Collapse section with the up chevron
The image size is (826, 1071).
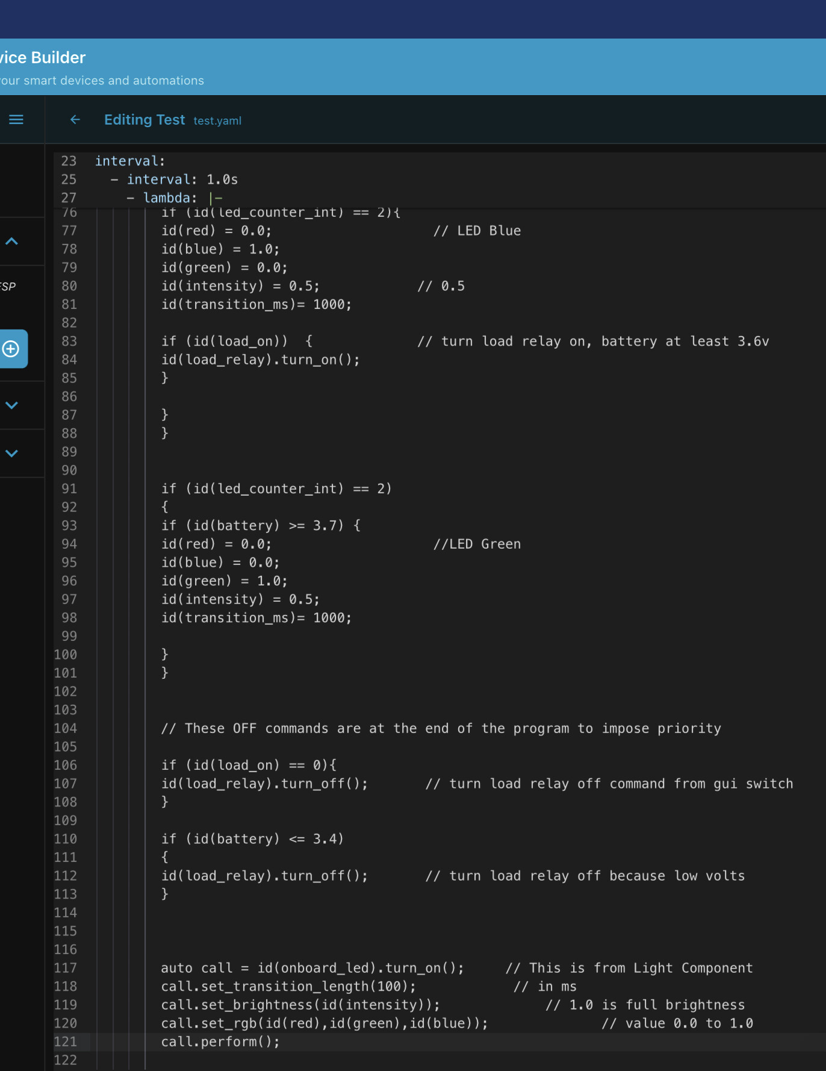(11, 242)
